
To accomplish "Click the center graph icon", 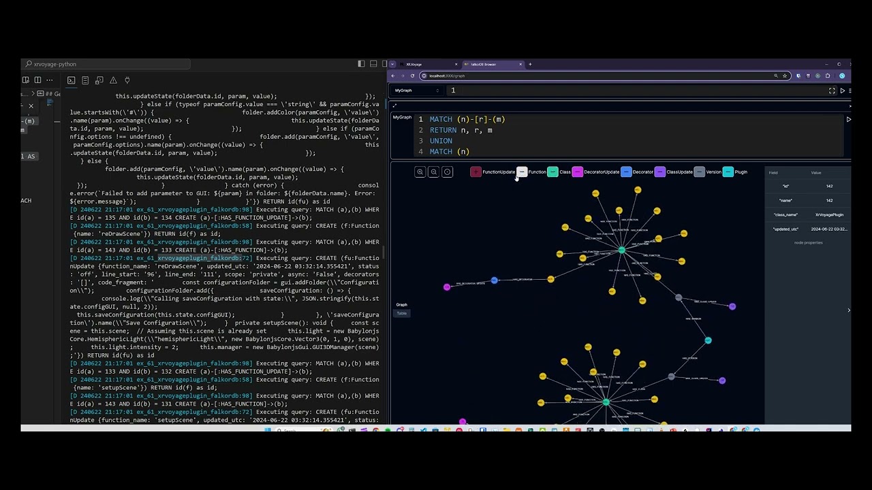I will coord(447,172).
